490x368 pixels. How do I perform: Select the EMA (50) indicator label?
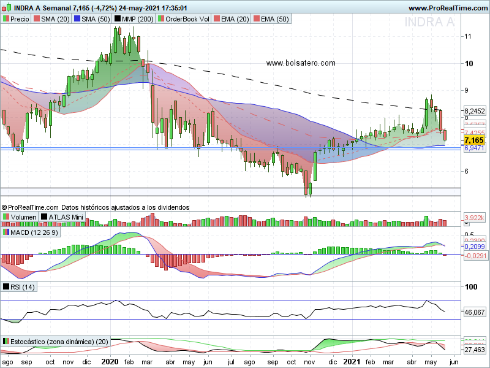[275, 20]
